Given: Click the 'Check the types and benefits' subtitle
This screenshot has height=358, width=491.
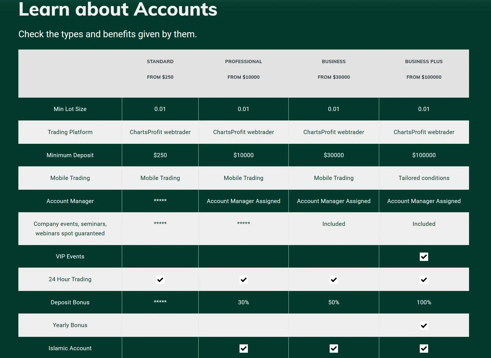Looking at the screenshot, I should [x=107, y=34].
